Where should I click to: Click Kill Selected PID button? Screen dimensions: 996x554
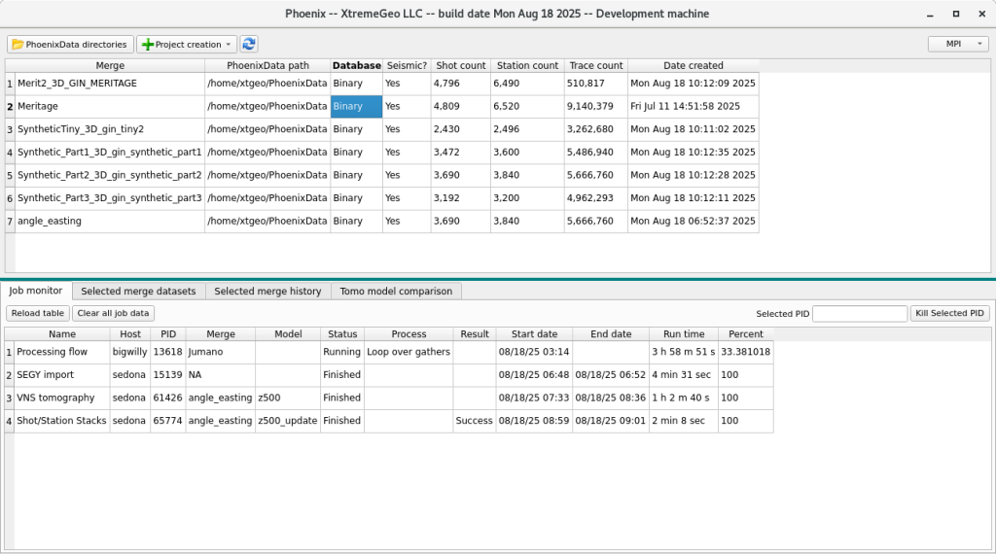pos(949,313)
